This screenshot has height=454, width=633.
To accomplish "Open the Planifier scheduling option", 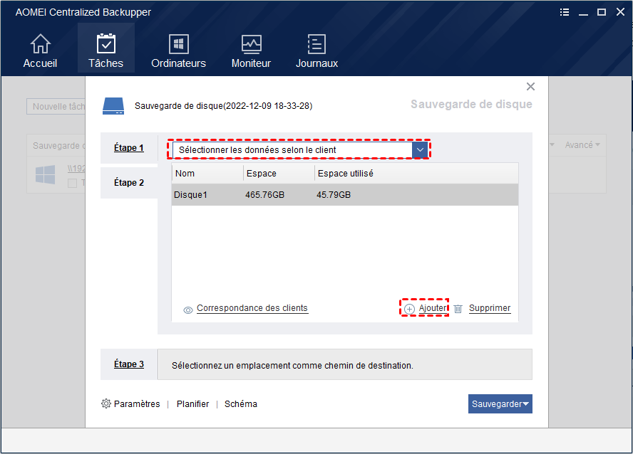I will 192,404.
